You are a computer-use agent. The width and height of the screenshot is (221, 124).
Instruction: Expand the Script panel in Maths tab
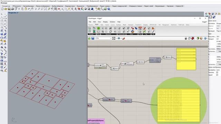point(132,34)
